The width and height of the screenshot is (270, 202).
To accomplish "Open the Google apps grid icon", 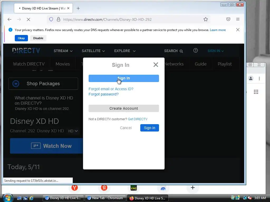I will point(256,92).
